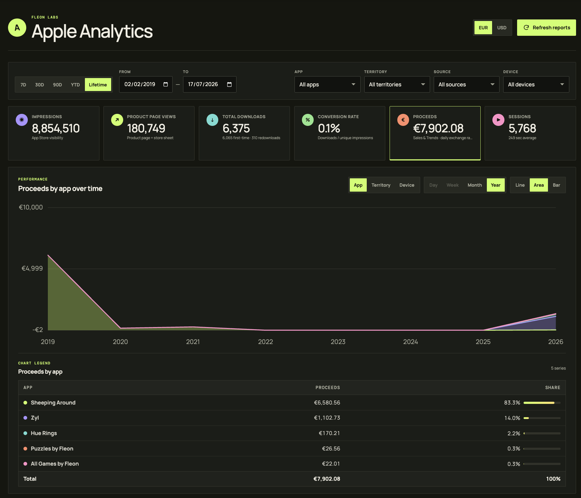Image resolution: width=581 pixels, height=498 pixels.
Task: Click All Games by Fleon proceeds €22.01
Action: (x=331, y=464)
